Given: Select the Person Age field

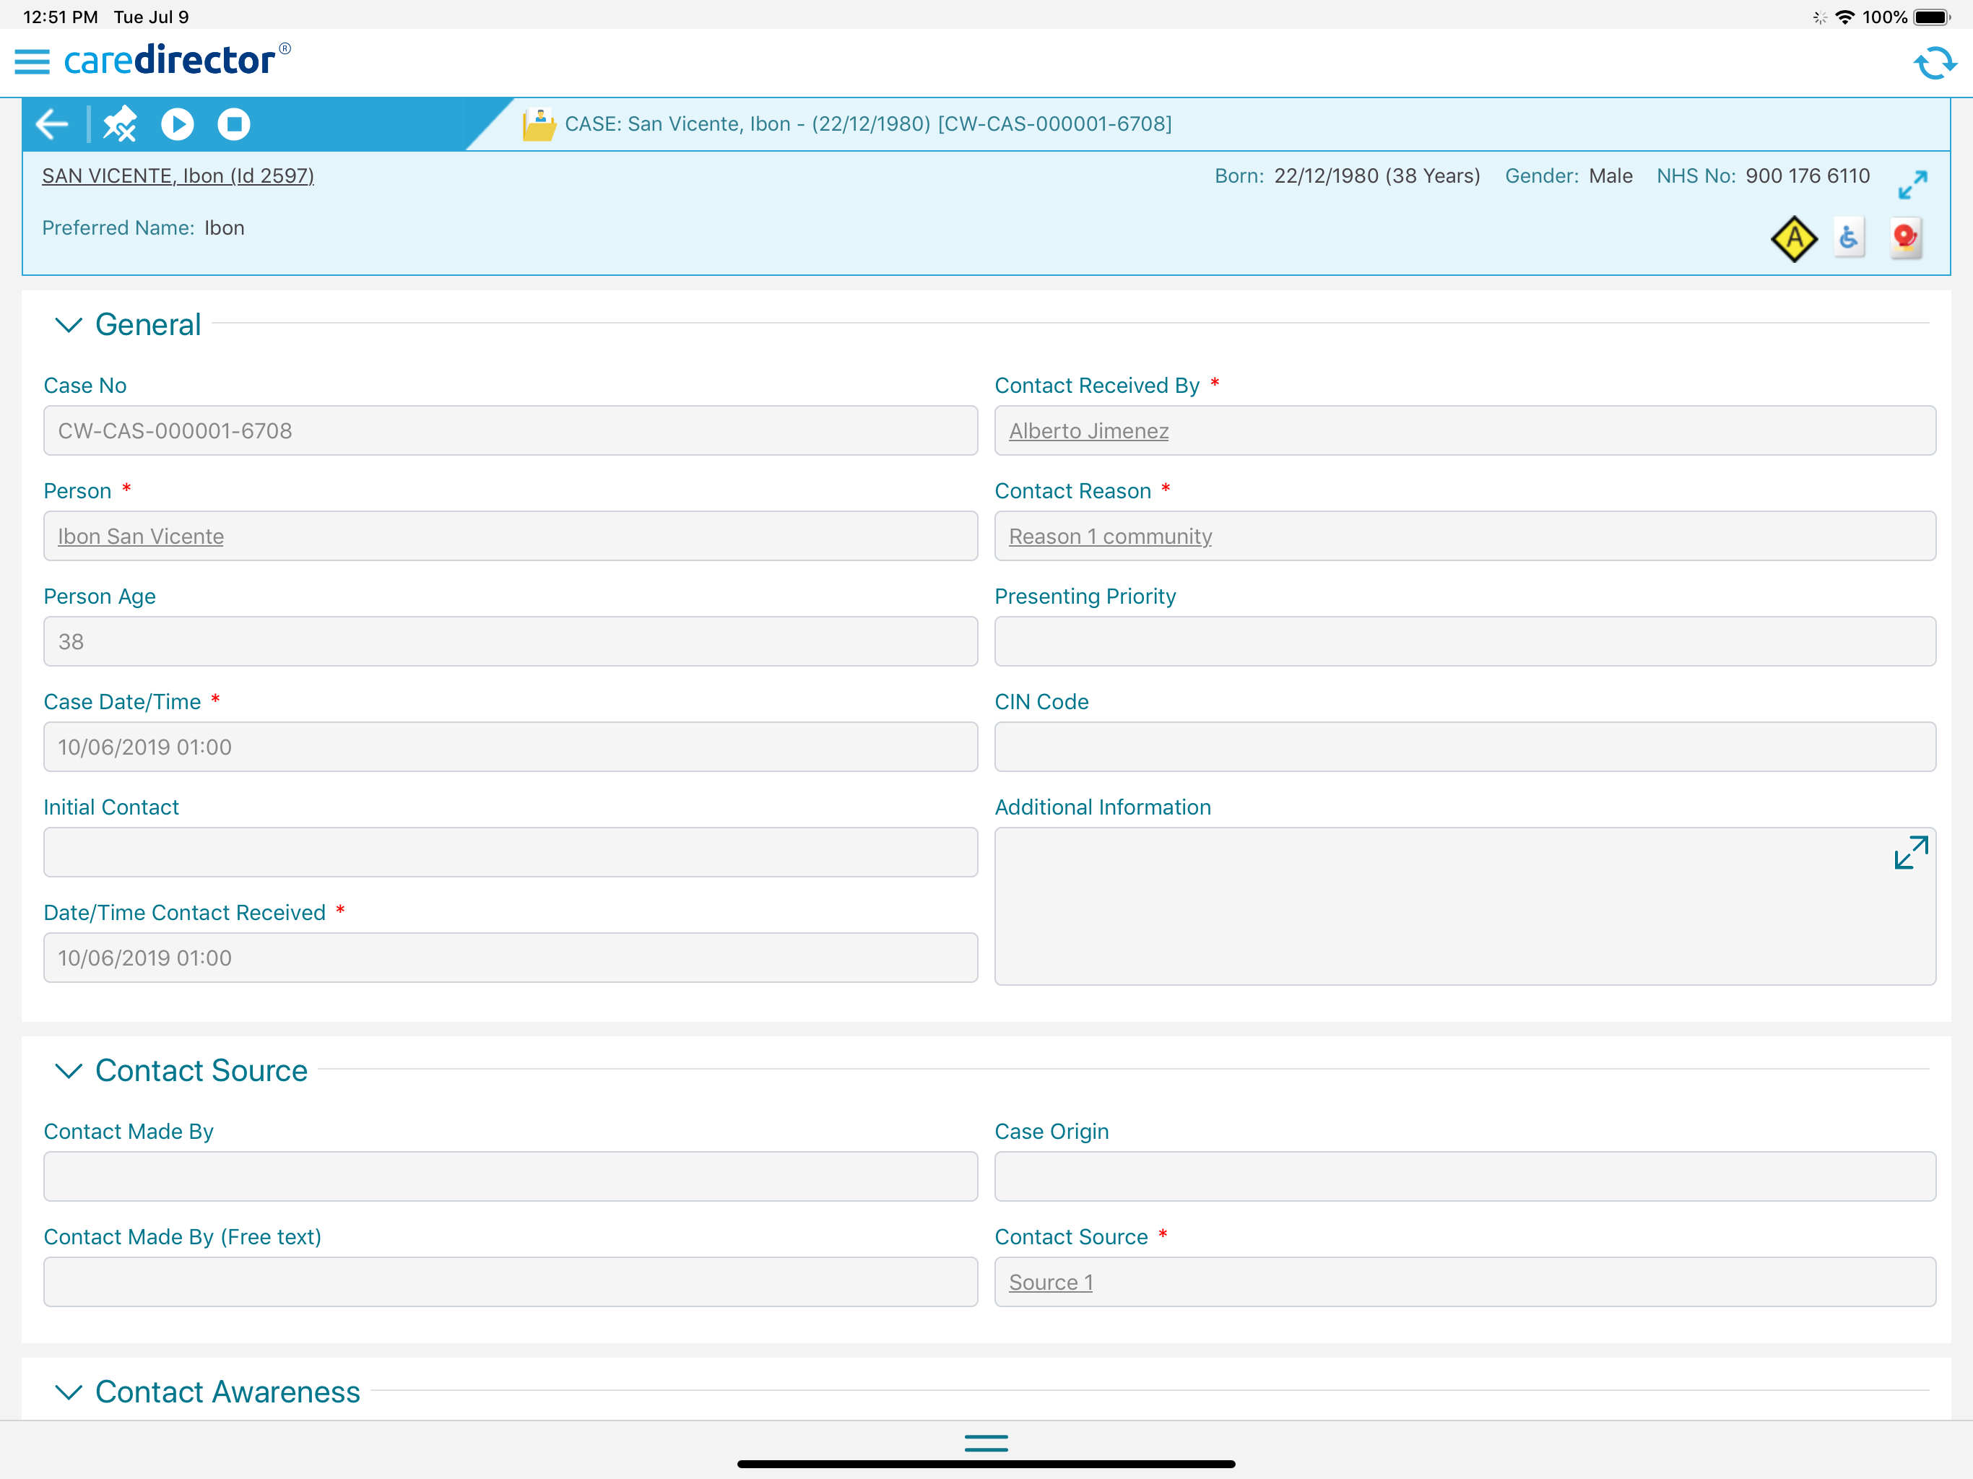Looking at the screenshot, I should (x=510, y=641).
